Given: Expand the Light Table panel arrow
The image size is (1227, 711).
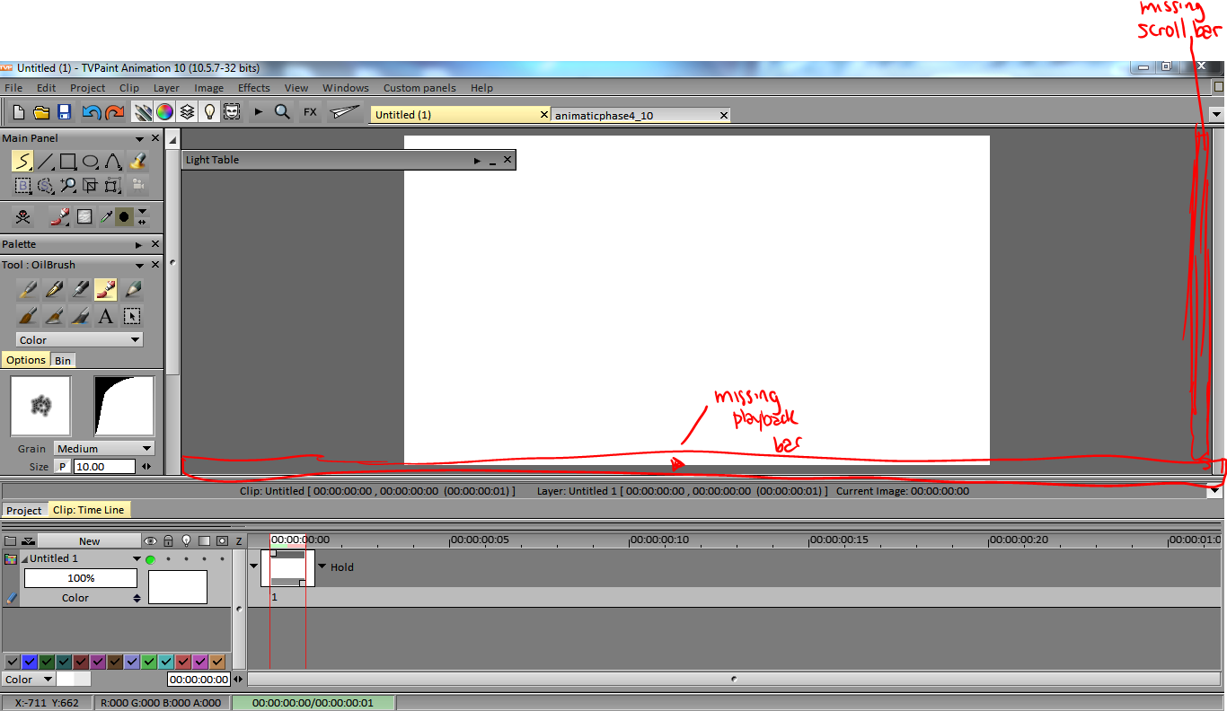Looking at the screenshot, I should 477,160.
